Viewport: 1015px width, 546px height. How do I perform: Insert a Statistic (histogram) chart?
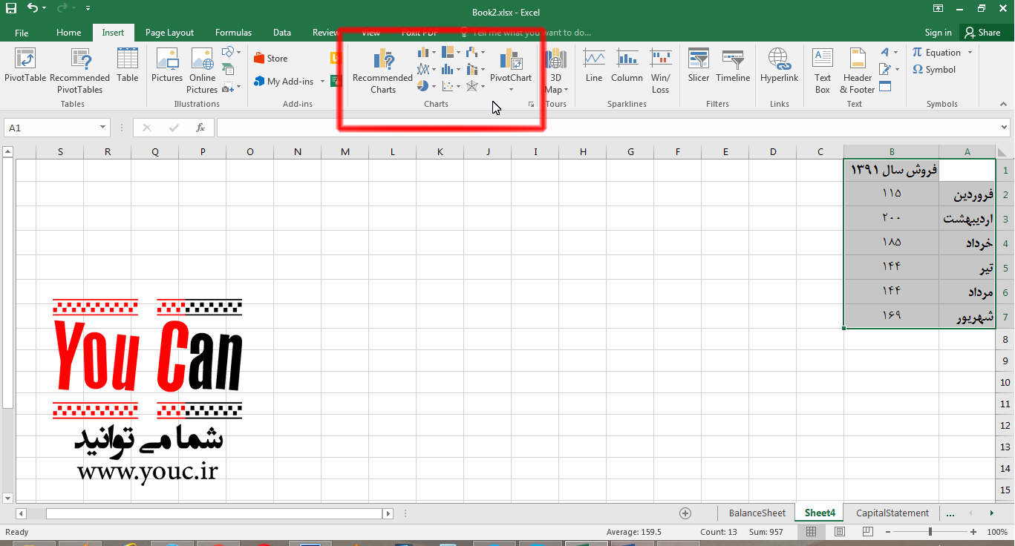coord(451,69)
